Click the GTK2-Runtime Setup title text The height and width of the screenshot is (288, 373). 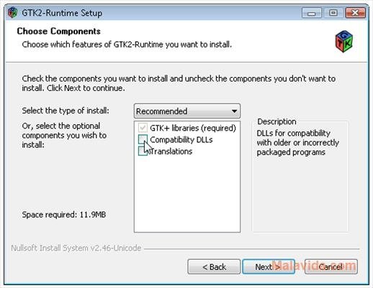tap(62, 13)
